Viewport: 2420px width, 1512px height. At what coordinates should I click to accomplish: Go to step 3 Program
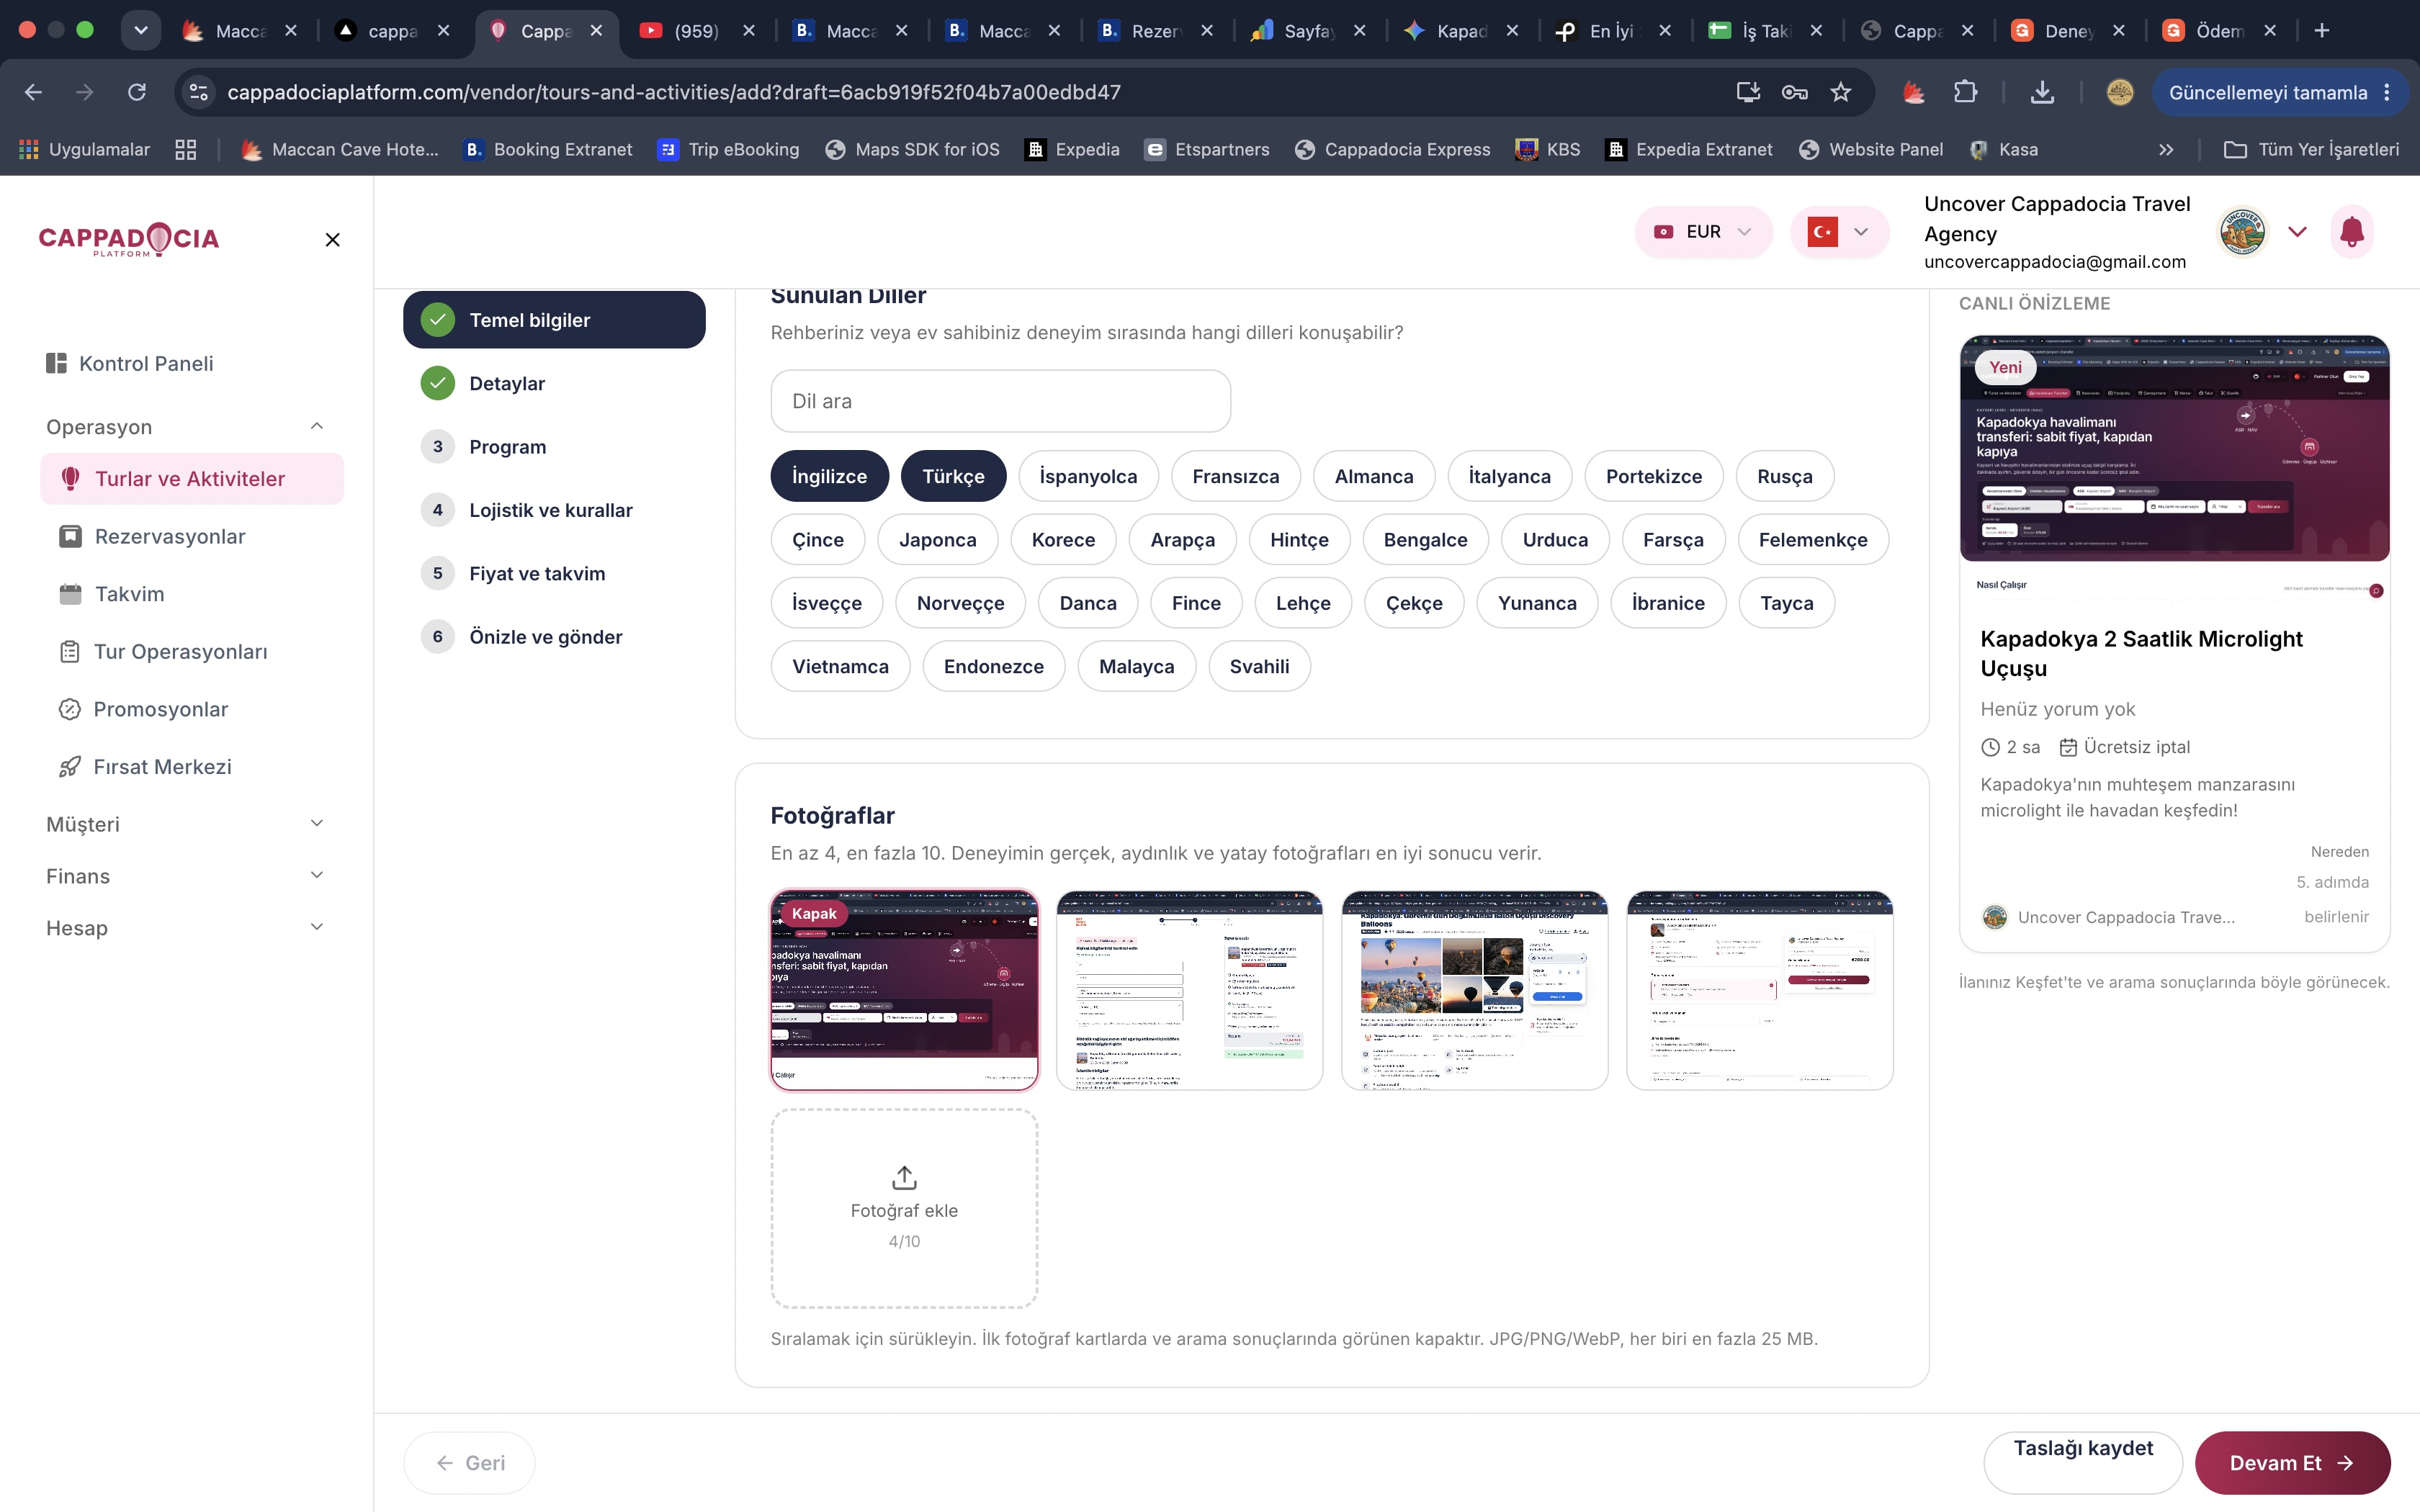tap(555, 447)
